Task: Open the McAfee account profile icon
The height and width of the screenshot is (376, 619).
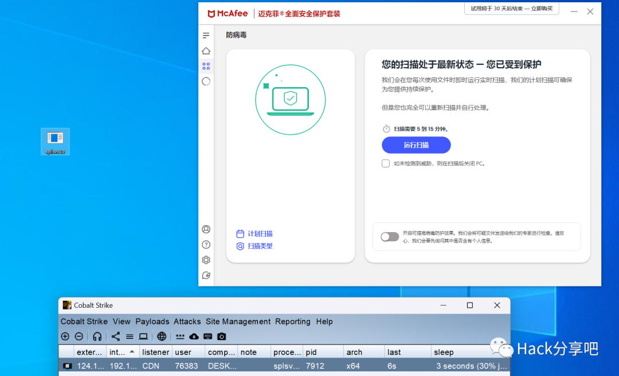Action: (206, 229)
